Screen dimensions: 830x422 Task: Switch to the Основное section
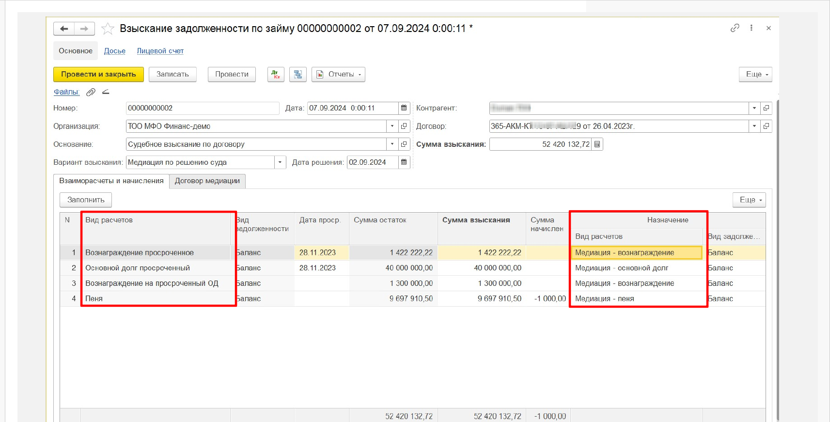(x=76, y=51)
